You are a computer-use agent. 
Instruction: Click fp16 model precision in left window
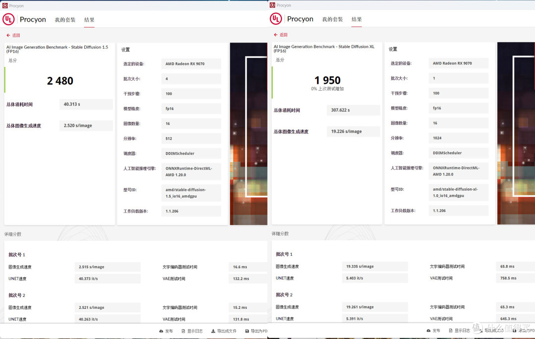click(191, 109)
